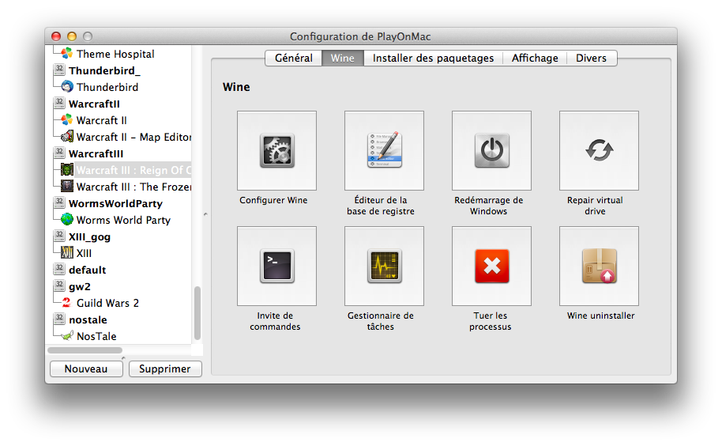Image resolution: width=722 pixels, height=446 pixels.
Task: Go to the Divers tab
Action: tap(591, 58)
